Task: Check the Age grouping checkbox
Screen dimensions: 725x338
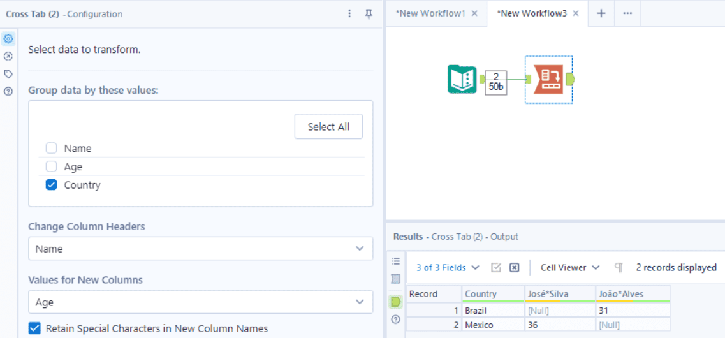Action: coord(52,167)
